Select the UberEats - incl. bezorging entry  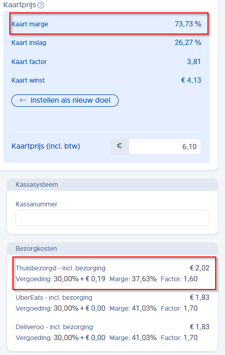coord(112,303)
